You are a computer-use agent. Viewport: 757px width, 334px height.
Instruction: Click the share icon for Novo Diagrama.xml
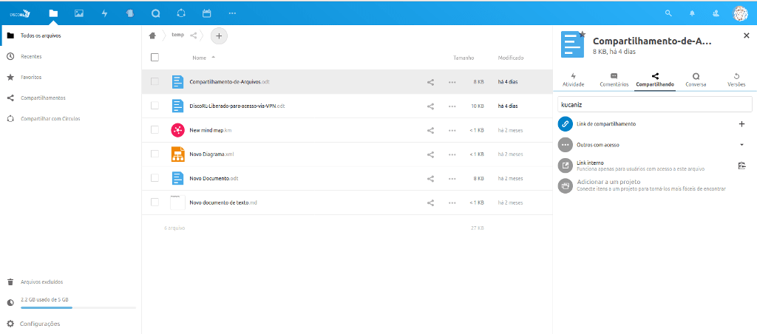[430, 154]
